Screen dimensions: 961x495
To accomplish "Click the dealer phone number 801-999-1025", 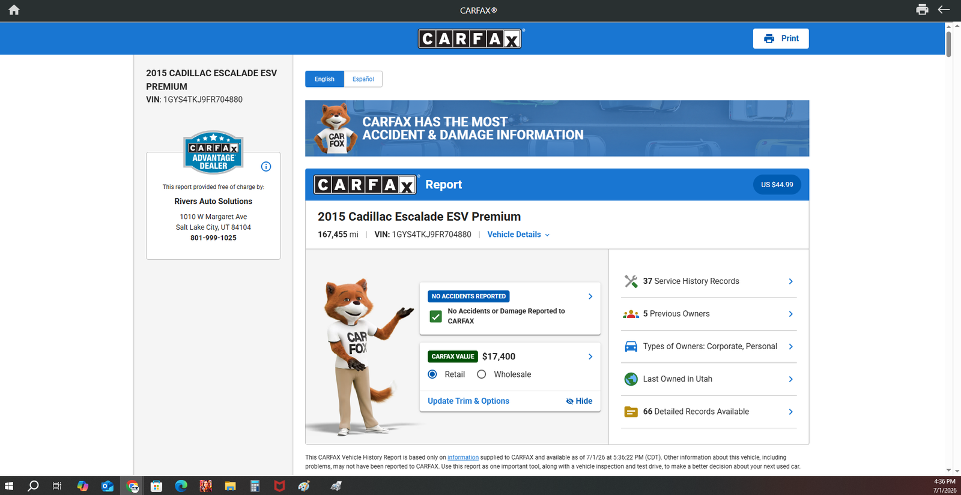I will pos(213,238).
